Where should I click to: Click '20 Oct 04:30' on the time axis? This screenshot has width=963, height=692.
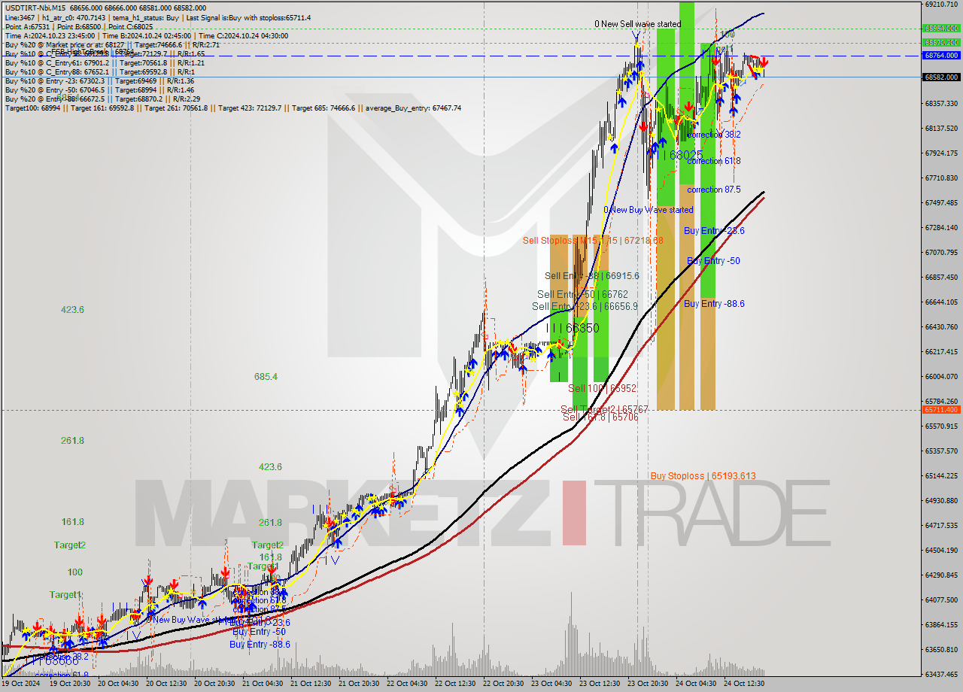click(119, 684)
